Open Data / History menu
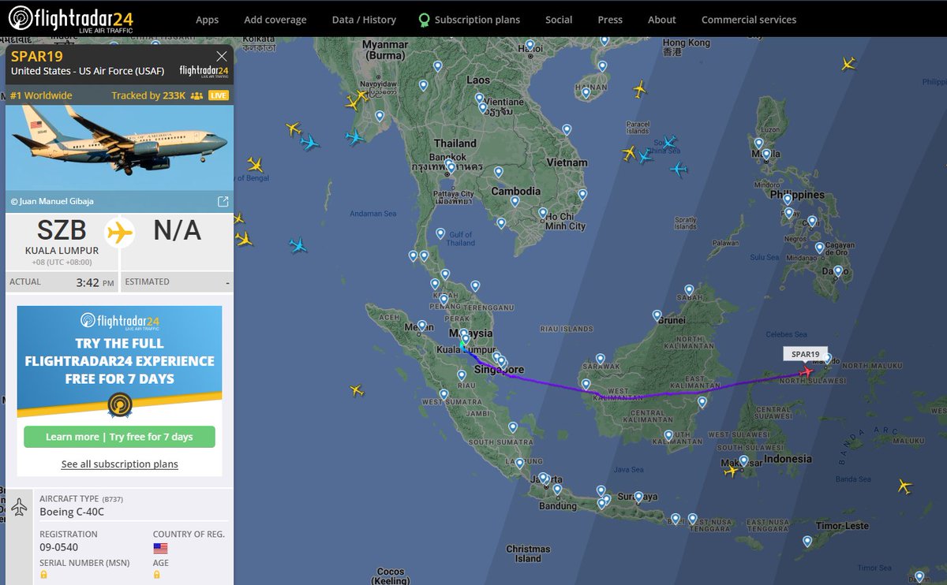947x585 pixels. tap(364, 20)
